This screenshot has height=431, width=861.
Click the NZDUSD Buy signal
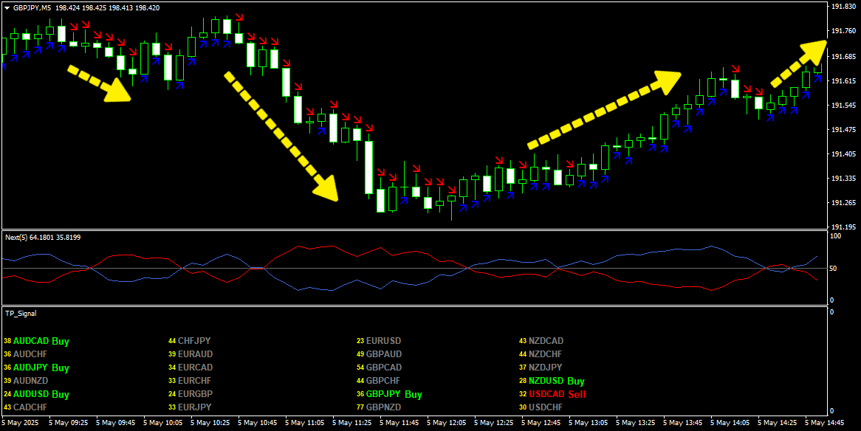click(556, 381)
